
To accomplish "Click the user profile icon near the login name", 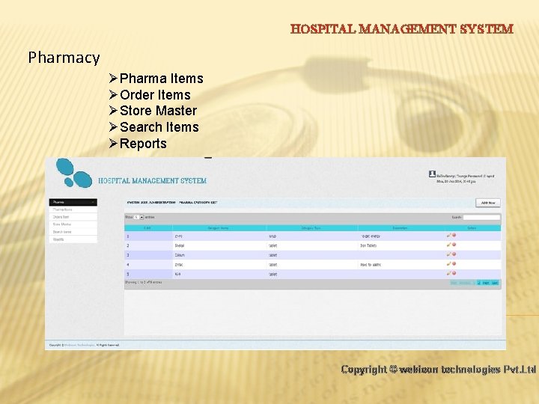I will coord(432,174).
